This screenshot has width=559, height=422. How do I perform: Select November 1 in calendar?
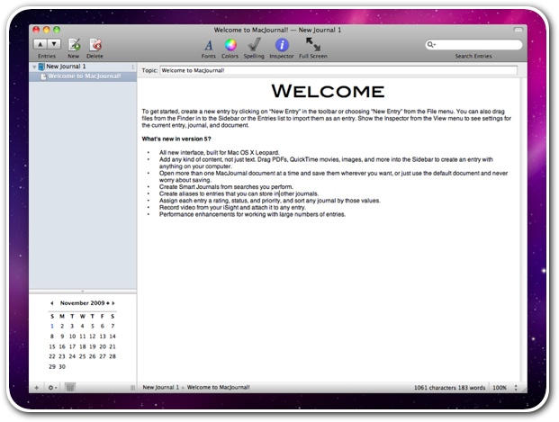[52, 326]
